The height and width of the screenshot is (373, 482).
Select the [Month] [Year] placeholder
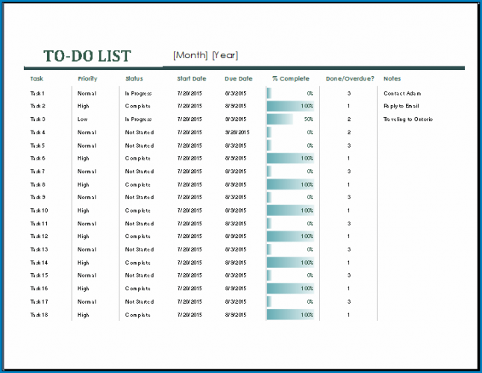tap(205, 55)
